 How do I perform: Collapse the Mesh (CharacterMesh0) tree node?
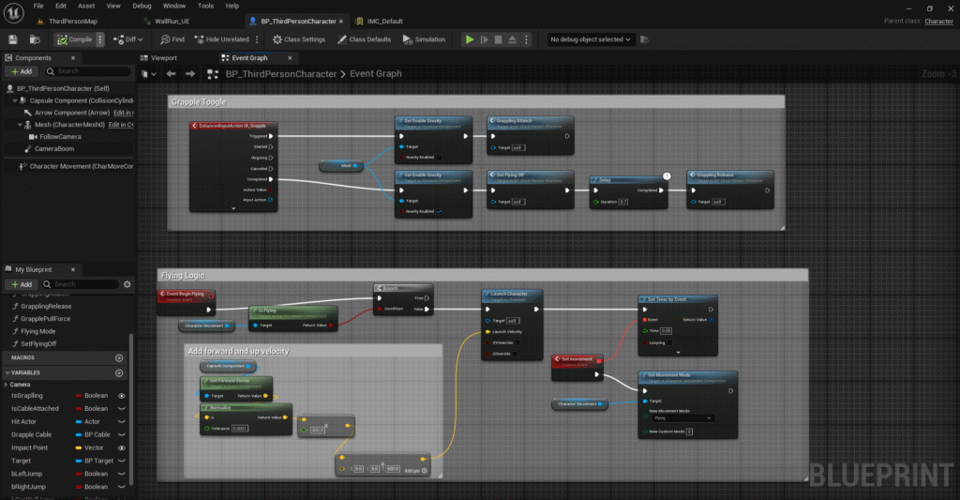20,125
